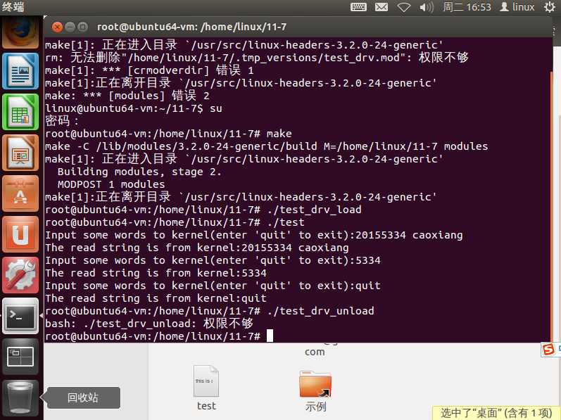Click 'The read string is from kernel:5334' line

[x=156, y=273]
